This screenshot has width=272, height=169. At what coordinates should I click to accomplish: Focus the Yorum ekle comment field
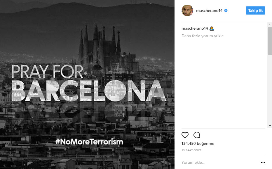pos(220,162)
